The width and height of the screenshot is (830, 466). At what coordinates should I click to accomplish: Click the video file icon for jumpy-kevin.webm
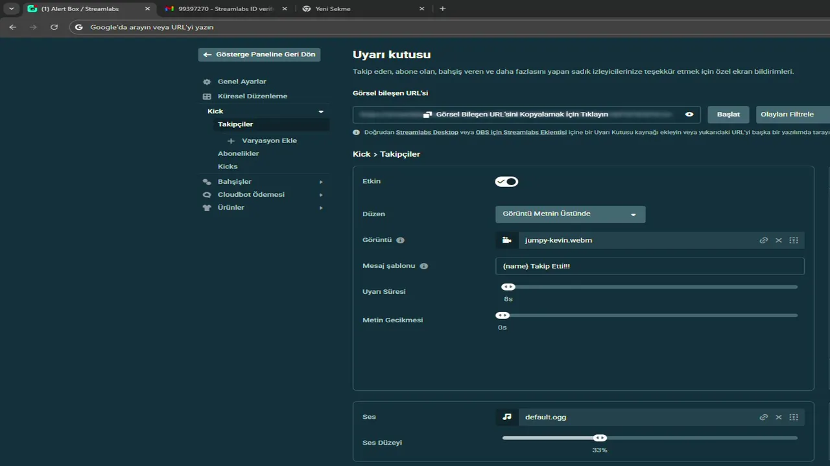506,240
